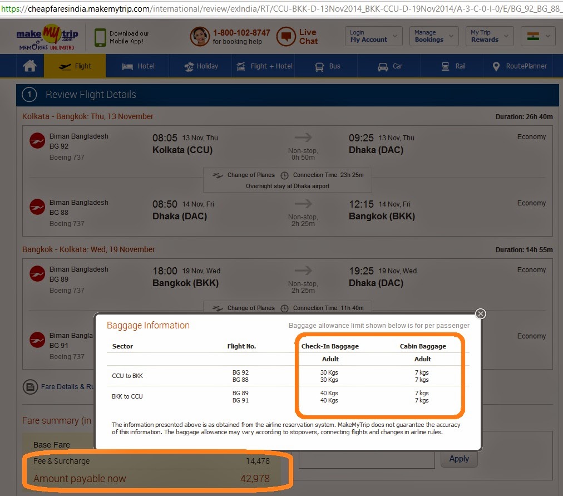Click the Rail train icon
The image size is (563, 496).
pyautogui.click(x=445, y=66)
